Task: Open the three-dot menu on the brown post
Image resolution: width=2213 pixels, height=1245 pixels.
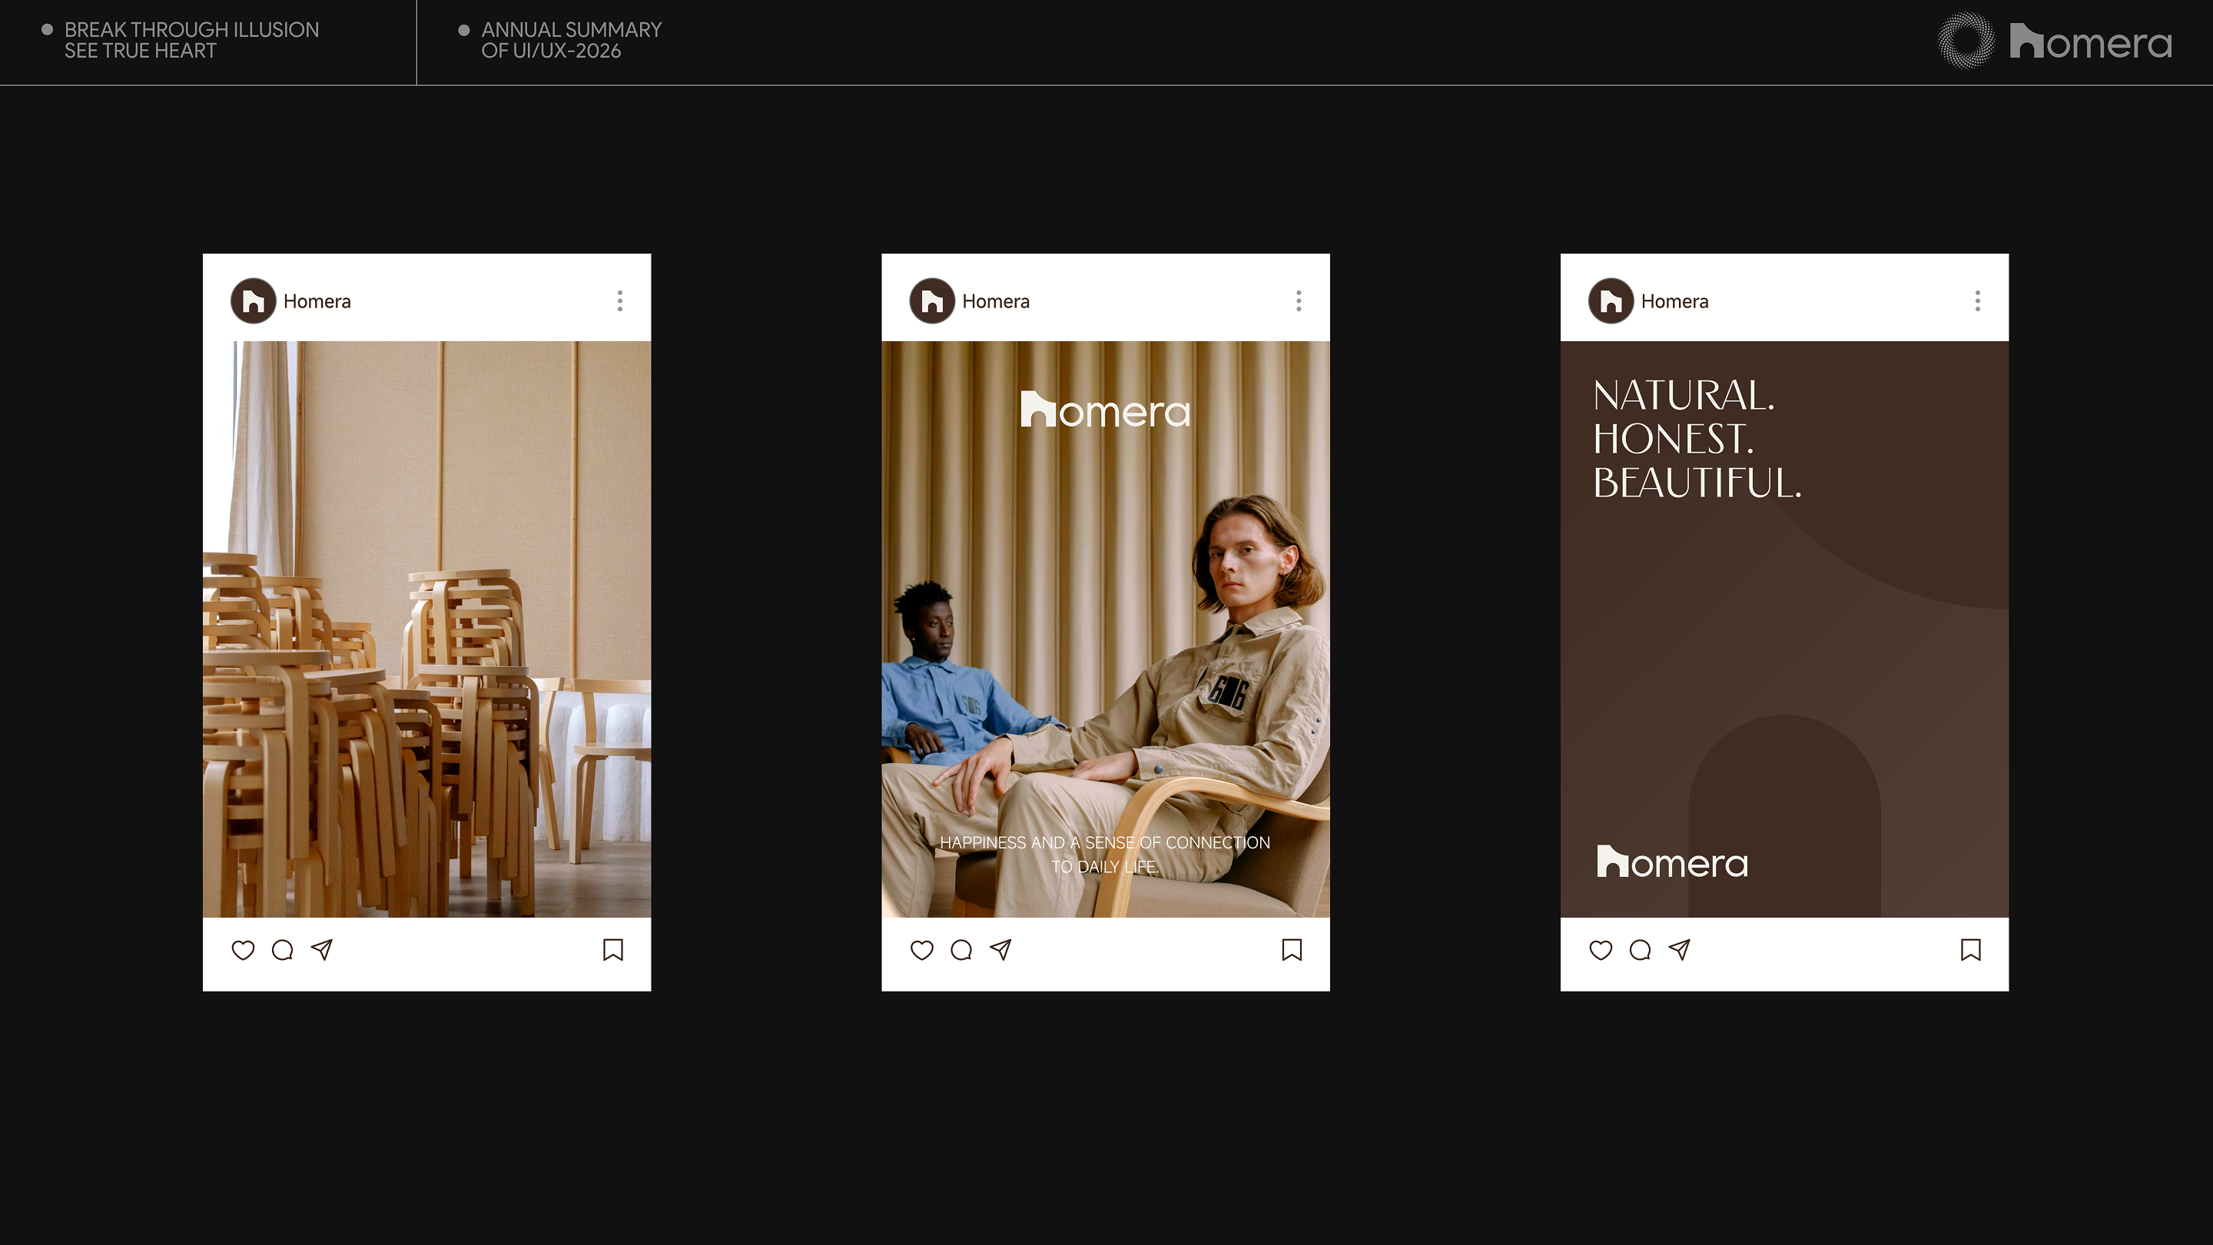Action: (x=1977, y=300)
